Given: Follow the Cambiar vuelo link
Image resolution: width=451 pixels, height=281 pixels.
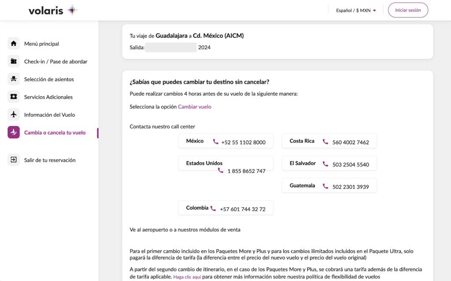Looking at the screenshot, I should click(194, 107).
